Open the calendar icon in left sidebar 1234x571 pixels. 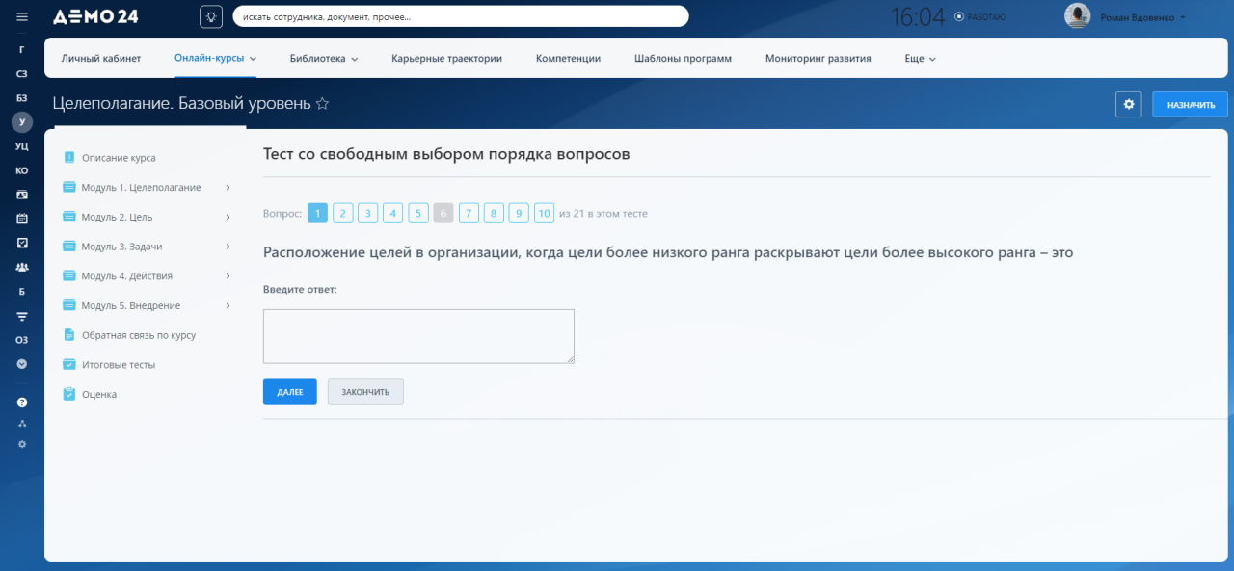(x=22, y=219)
